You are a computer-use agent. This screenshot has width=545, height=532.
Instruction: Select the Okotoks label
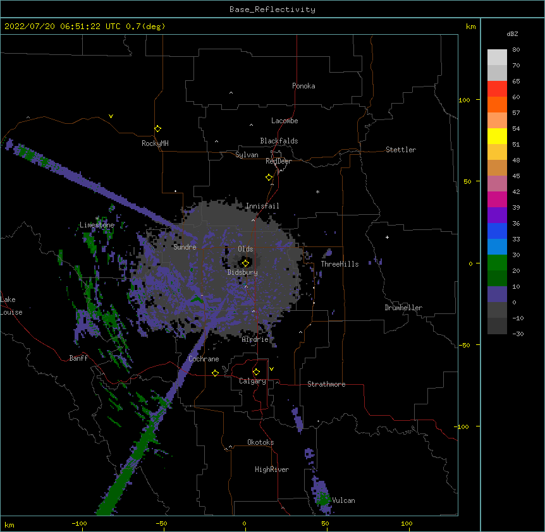coord(260,442)
